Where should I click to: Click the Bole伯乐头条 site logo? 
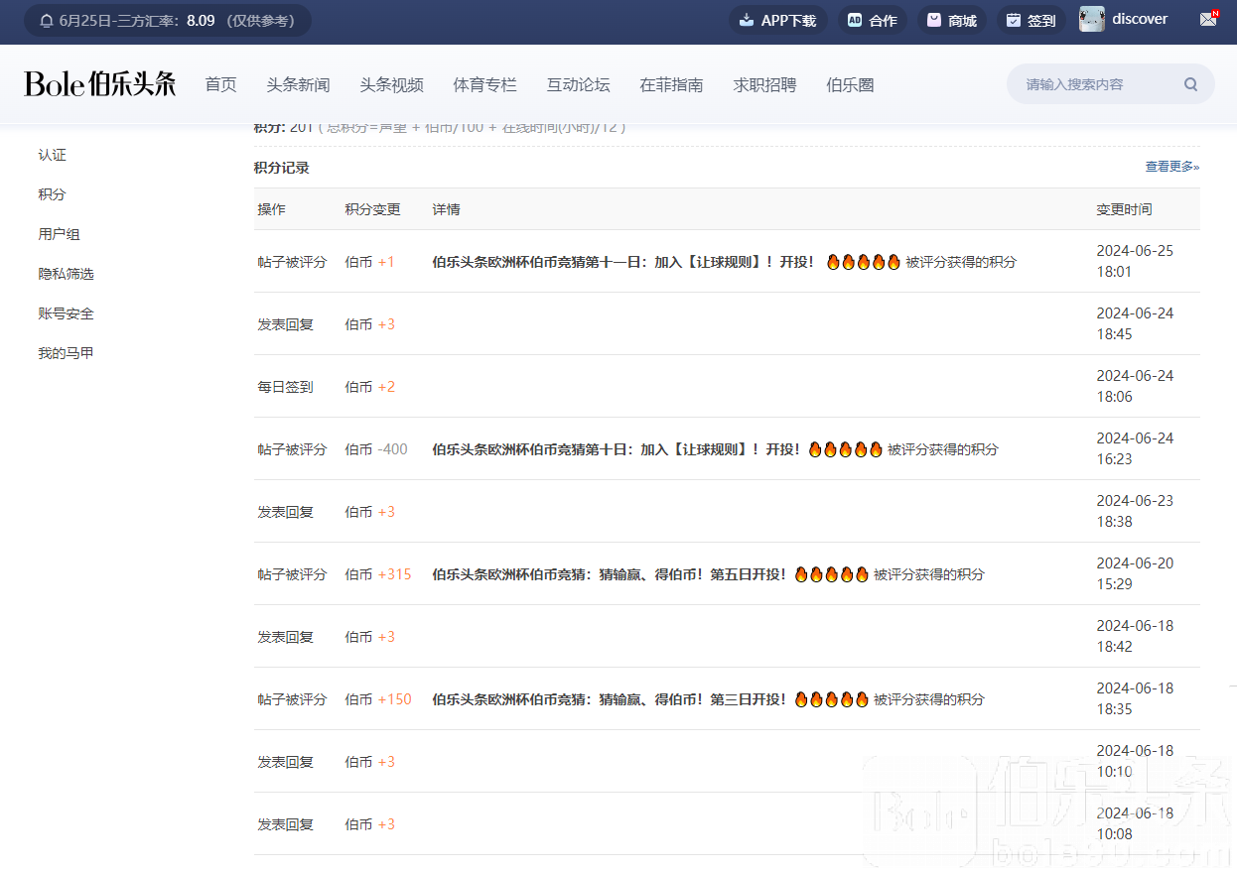click(100, 84)
